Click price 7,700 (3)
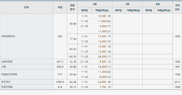Screen dimensions: 182x95 (105, 87)
